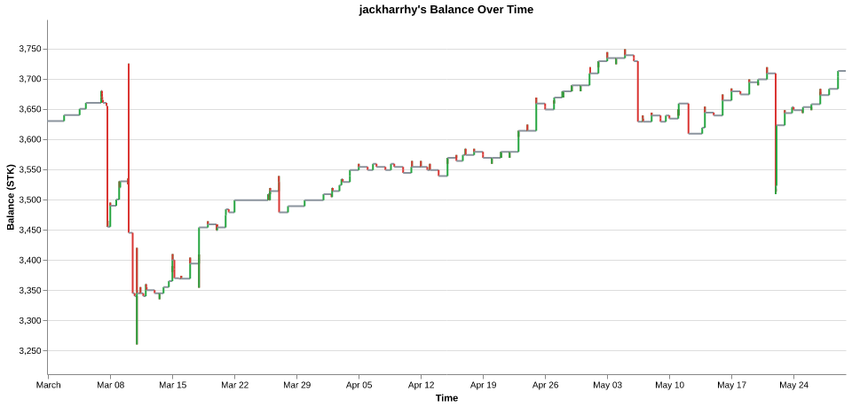Click the "Apr 26" x-axis label

(545, 386)
